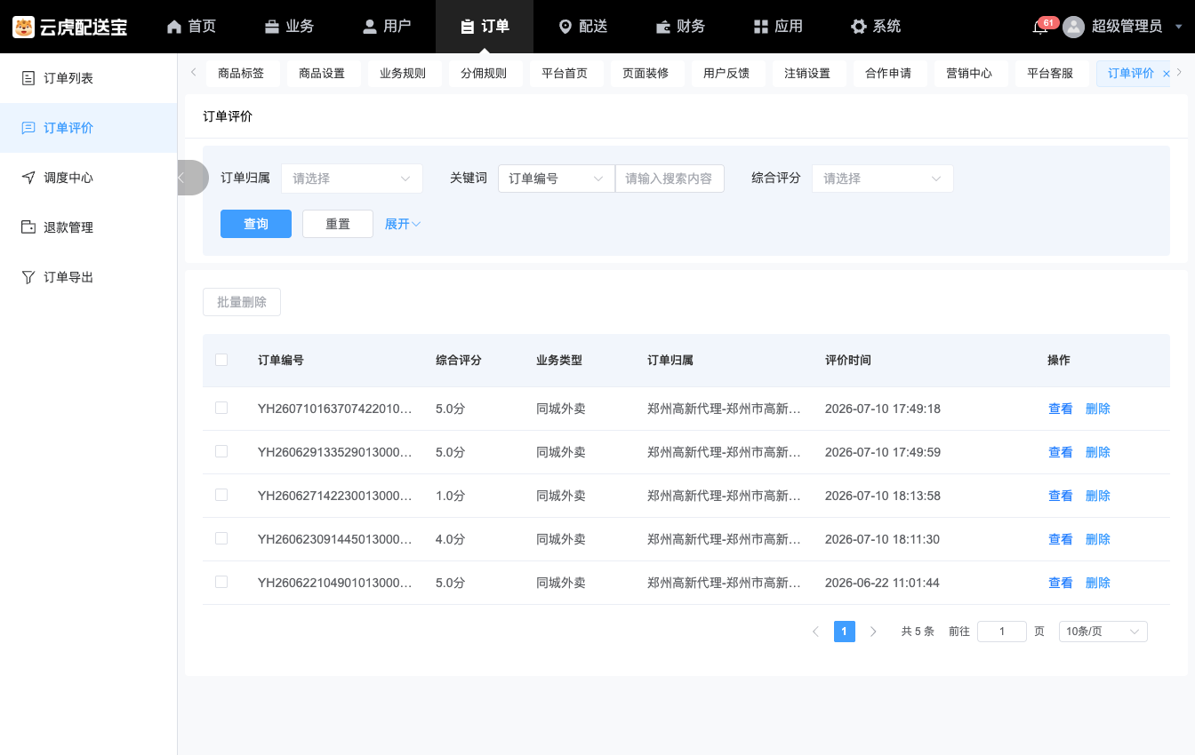Switch to the 分佣规则 tab
The image size is (1195, 755).
click(x=484, y=74)
